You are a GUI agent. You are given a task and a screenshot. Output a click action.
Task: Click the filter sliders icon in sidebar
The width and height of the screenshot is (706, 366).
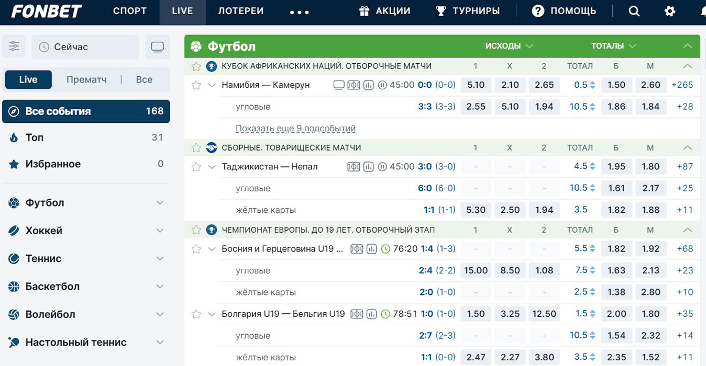(x=14, y=47)
